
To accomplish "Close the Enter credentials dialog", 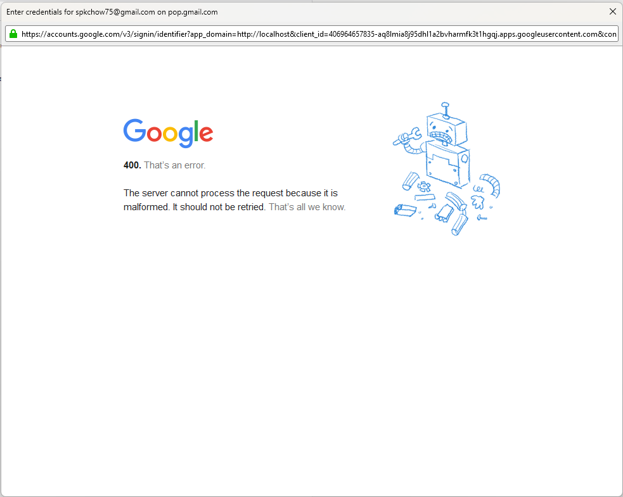I will (x=613, y=11).
